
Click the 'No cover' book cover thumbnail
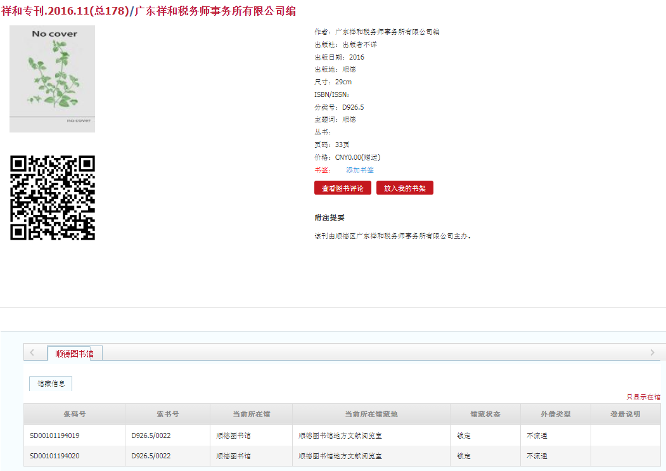(52, 79)
